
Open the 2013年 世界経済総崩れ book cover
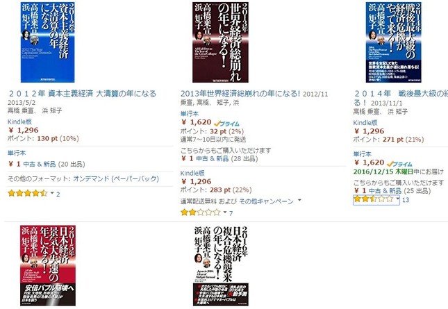pyautogui.click(x=220, y=42)
